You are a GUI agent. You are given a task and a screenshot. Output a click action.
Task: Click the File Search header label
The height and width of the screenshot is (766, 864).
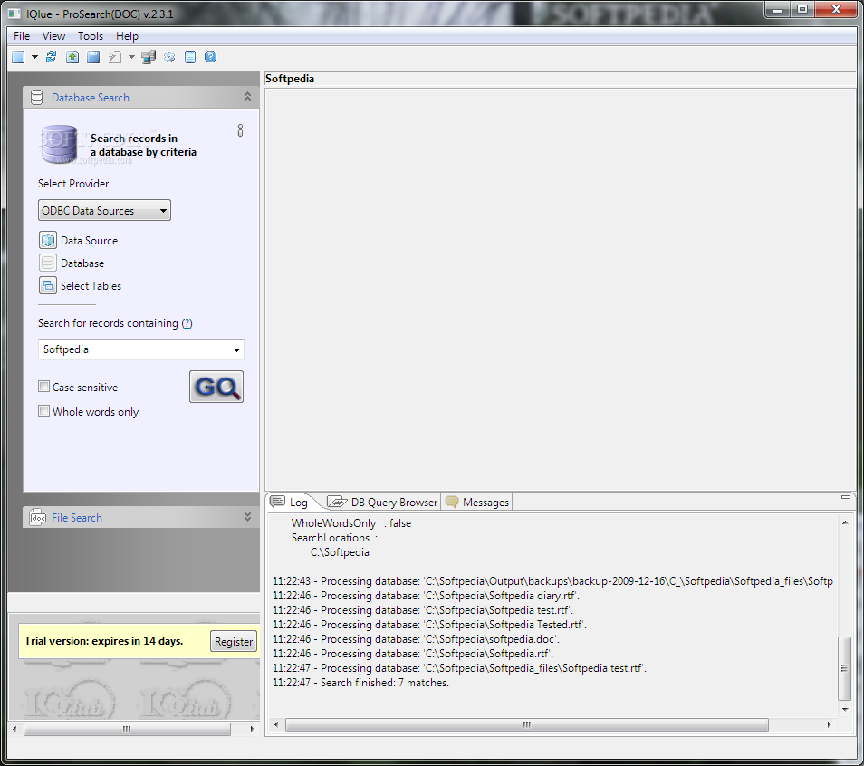tap(77, 518)
